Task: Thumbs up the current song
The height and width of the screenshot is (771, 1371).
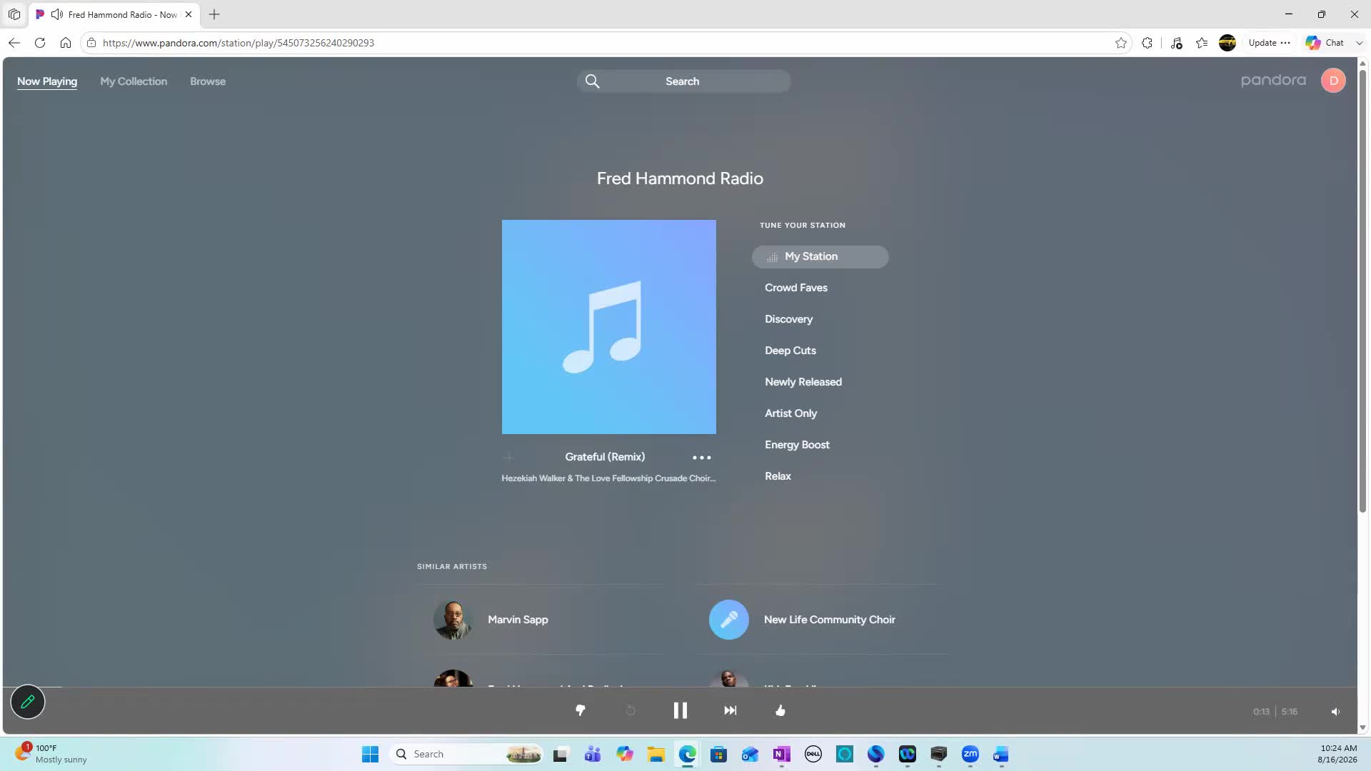Action: point(780,710)
